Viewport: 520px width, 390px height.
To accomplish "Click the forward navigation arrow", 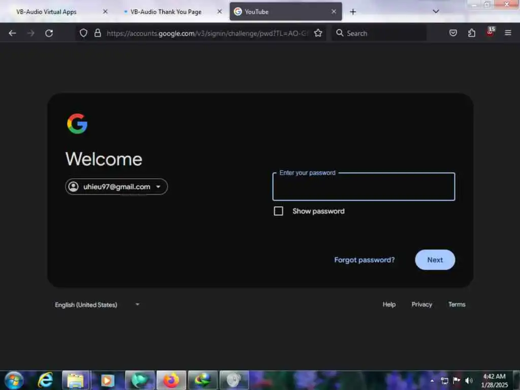I will (31, 33).
